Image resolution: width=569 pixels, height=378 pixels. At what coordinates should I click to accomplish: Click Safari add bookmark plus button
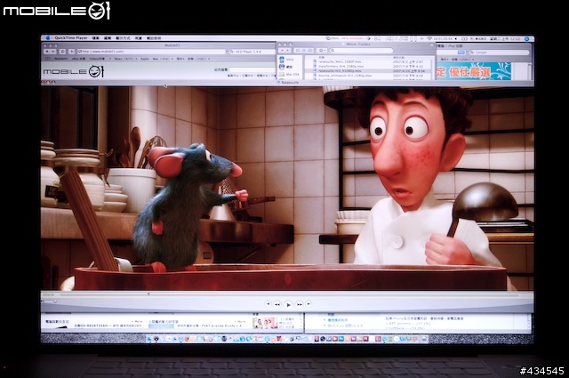tap(71, 52)
